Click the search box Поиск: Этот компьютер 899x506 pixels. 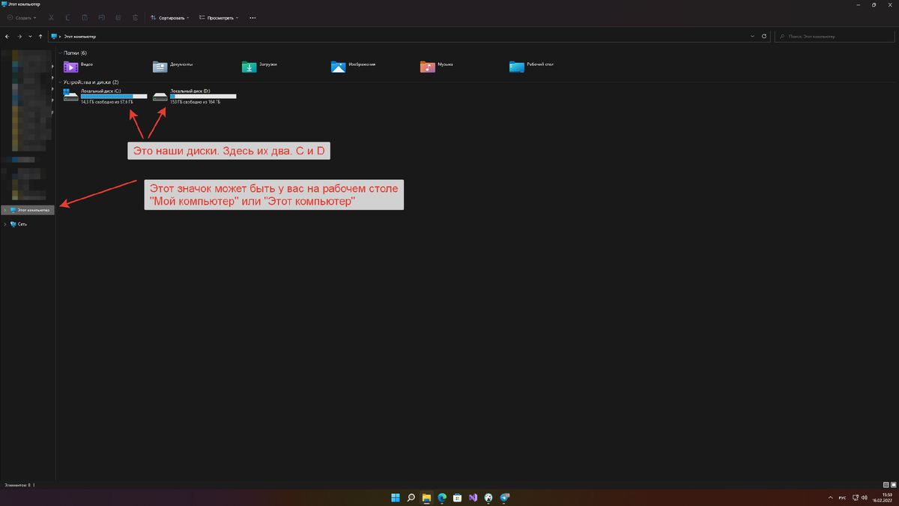[x=835, y=36]
